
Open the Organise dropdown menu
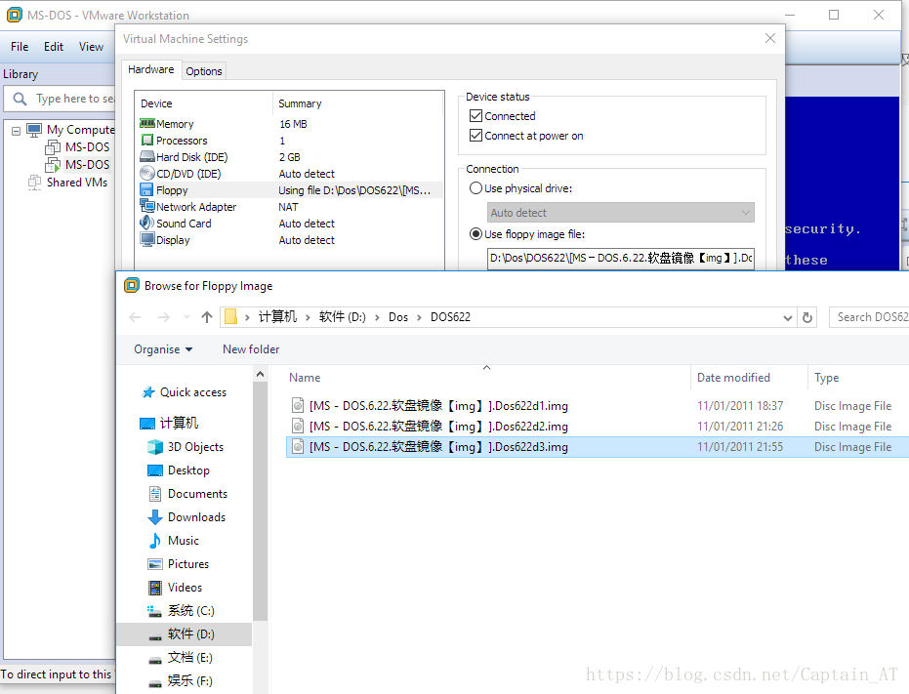(163, 349)
